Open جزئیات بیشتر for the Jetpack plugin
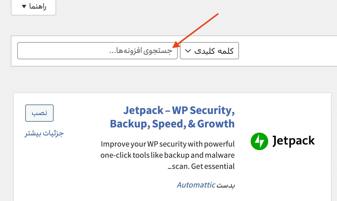Image resolution: width=337 pixels, height=201 pixels. (44, 133)
